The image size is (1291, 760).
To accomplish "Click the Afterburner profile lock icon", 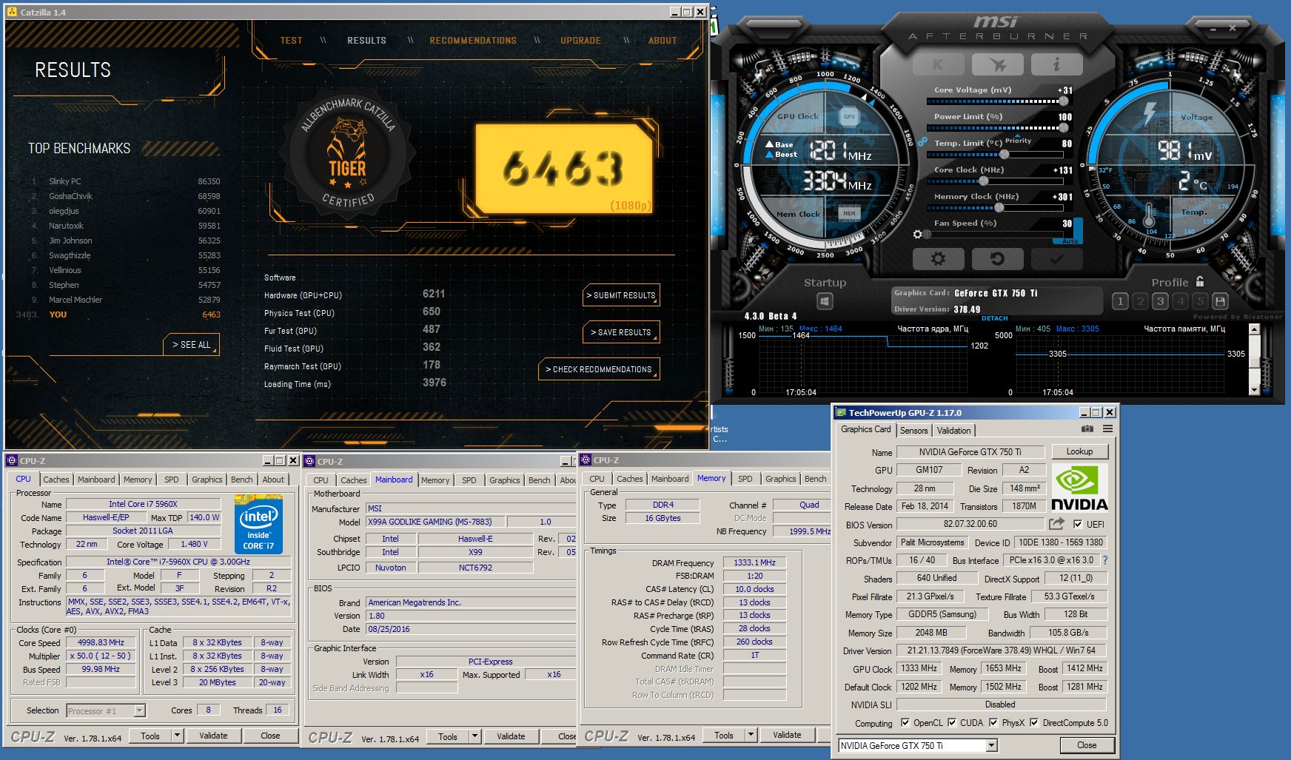I will tap(1200, 281).
